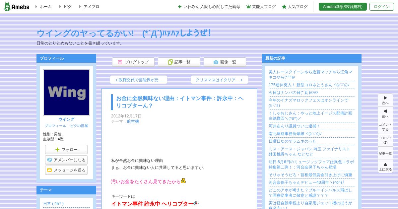Go to next article クリスマスはイタリア…

(220, 80)
